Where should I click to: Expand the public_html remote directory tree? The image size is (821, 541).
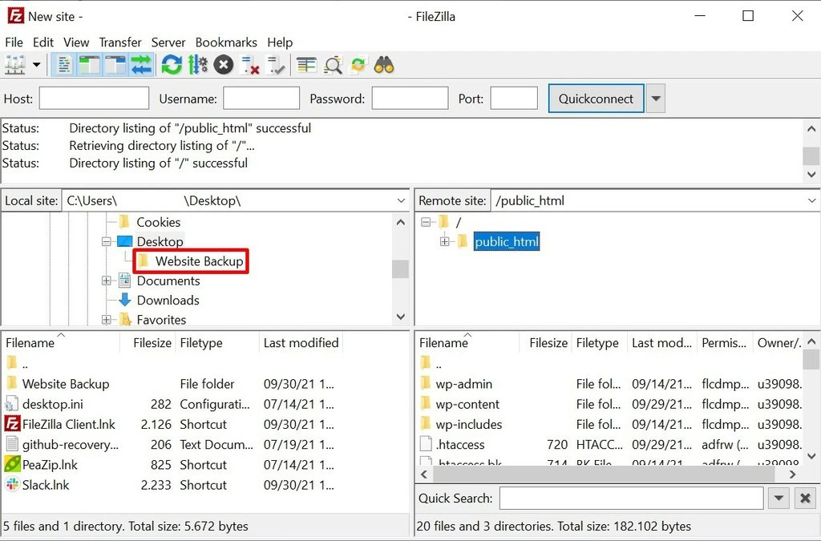point(446,241)
